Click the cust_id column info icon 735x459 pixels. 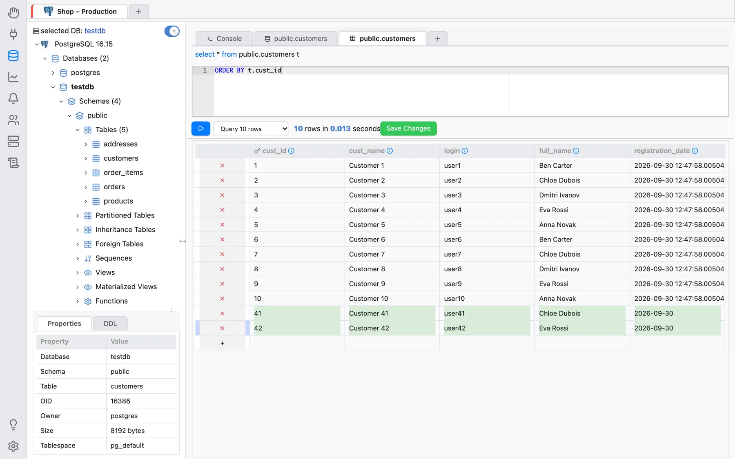[291, 151]
